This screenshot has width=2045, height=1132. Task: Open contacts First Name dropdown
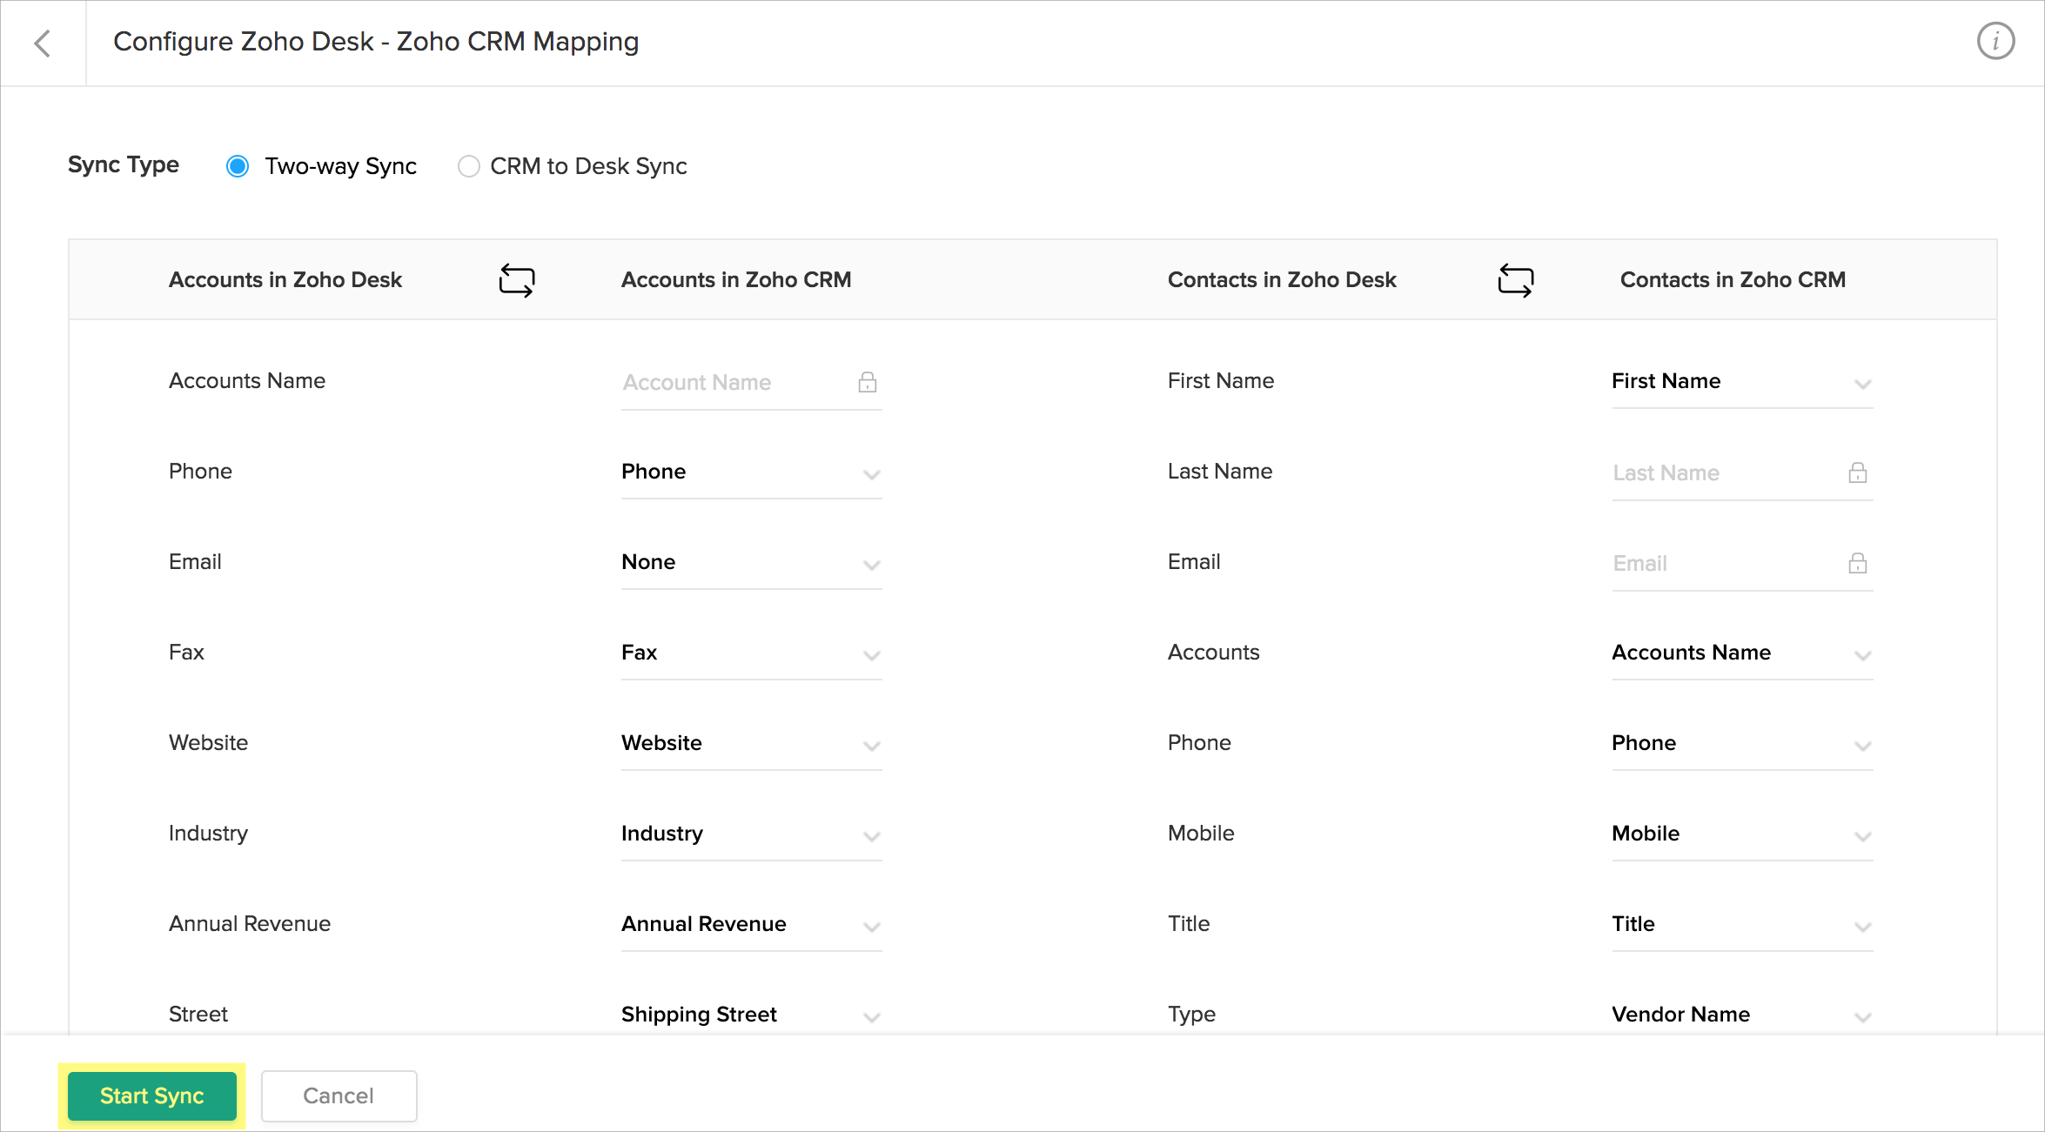1740,382
